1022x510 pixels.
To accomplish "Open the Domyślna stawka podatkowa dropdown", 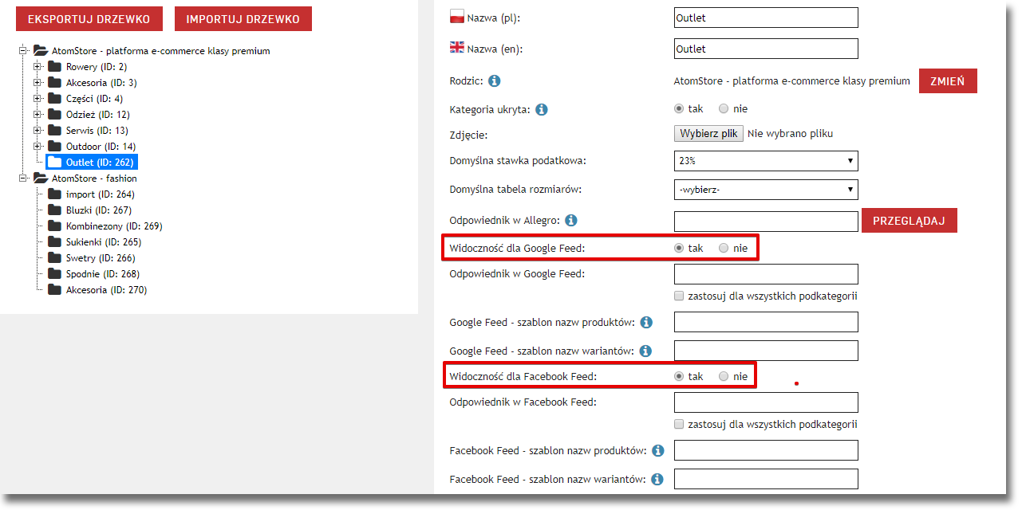I will pyautogui.click(x=766, y=161).
